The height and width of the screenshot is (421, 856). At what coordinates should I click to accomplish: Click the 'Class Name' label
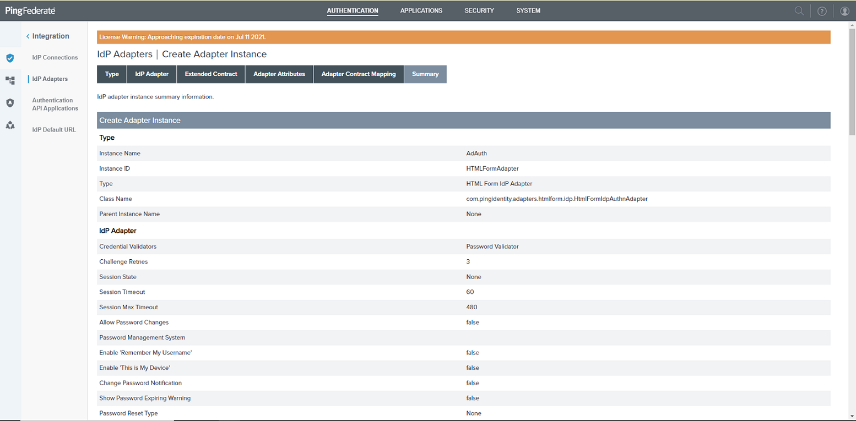point(116,199)
